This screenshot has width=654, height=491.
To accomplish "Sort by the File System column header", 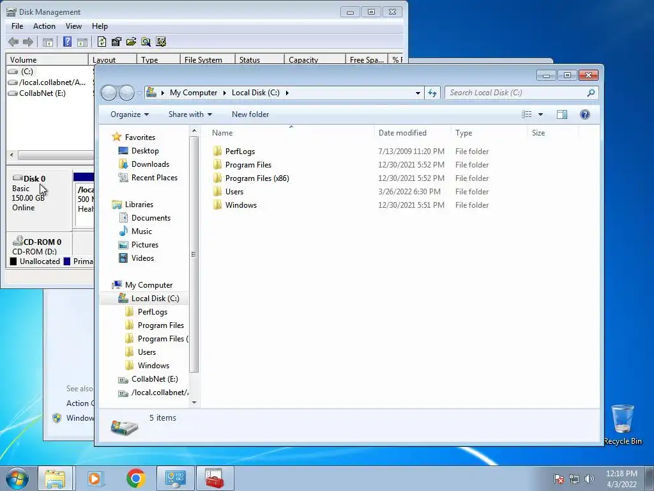I will [x=208, y=59].
